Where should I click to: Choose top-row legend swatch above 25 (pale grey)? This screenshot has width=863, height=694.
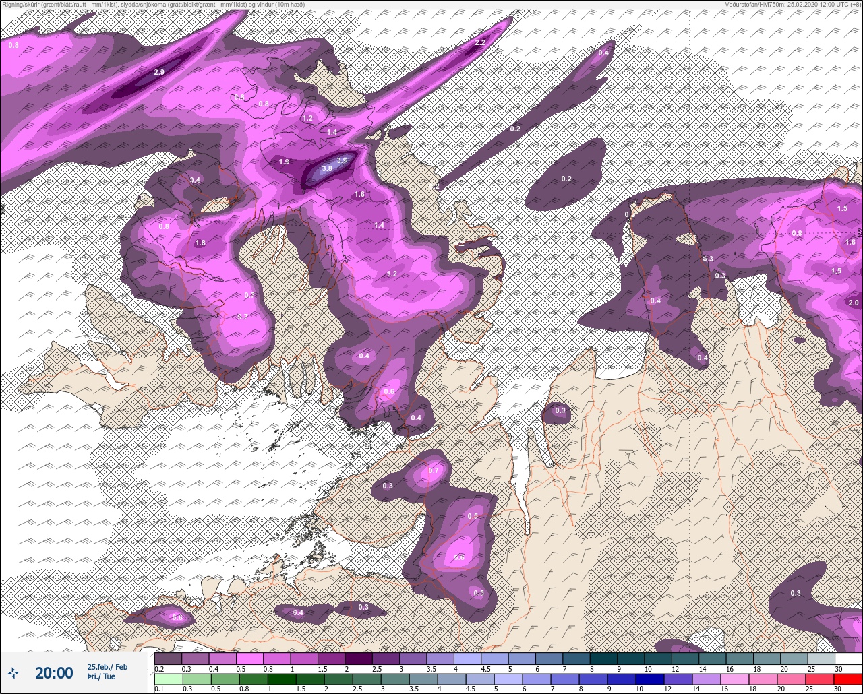[x=821, y=658]
